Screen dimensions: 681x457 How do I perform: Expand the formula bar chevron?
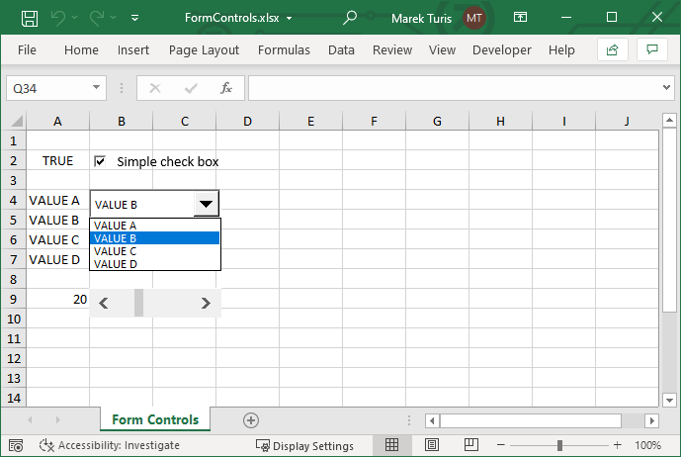[665, 88]
